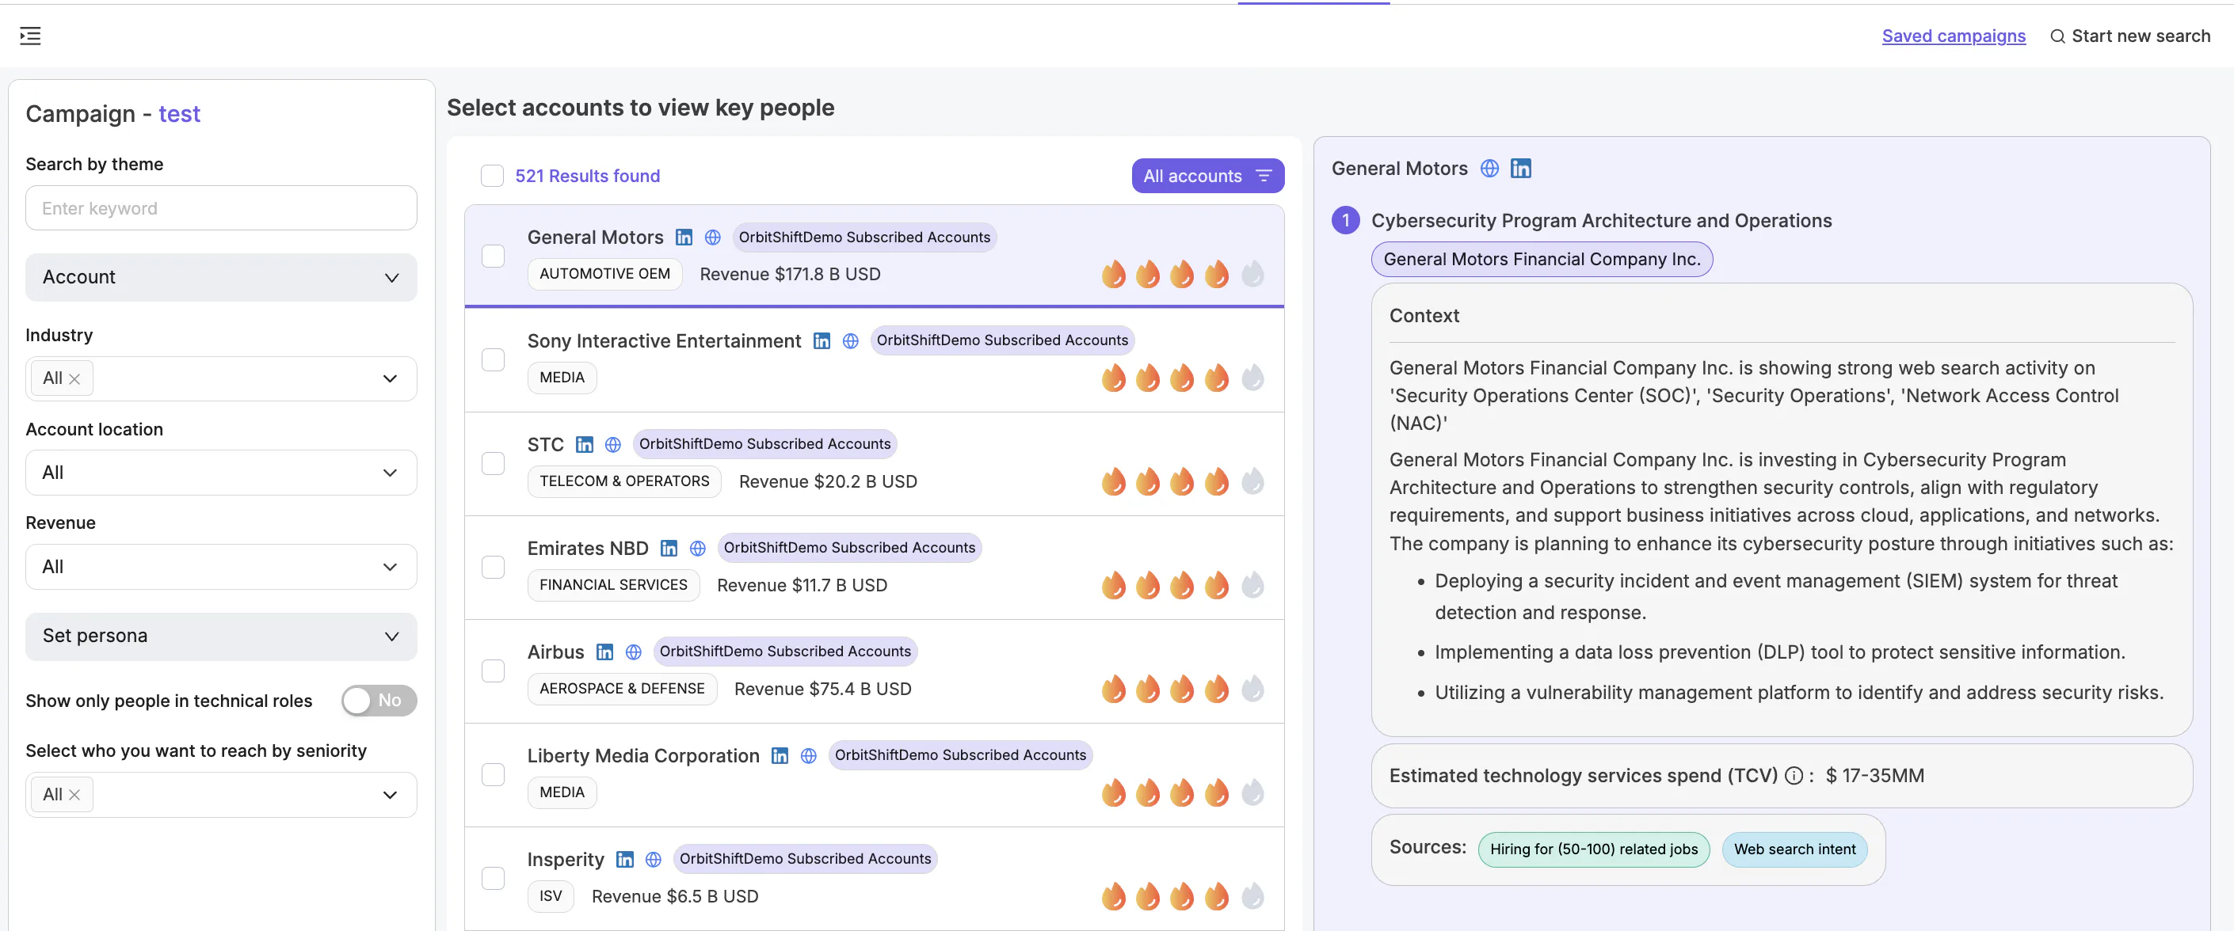Focus the Enter keyword search field
2234x931 pixels.
coord(220,208)
